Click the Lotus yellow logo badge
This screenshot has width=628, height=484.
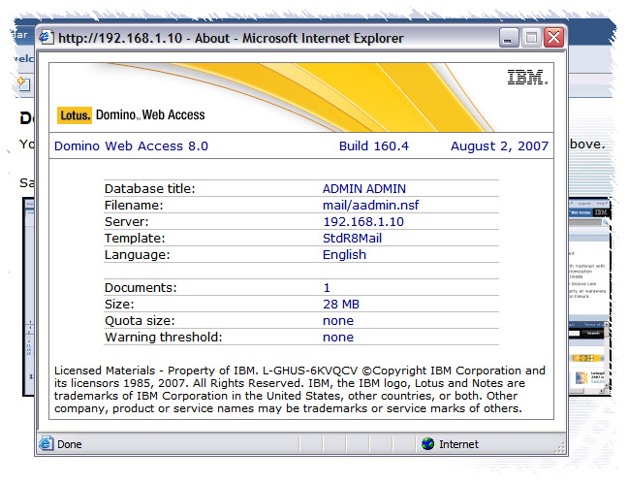(x=75, y=115)
